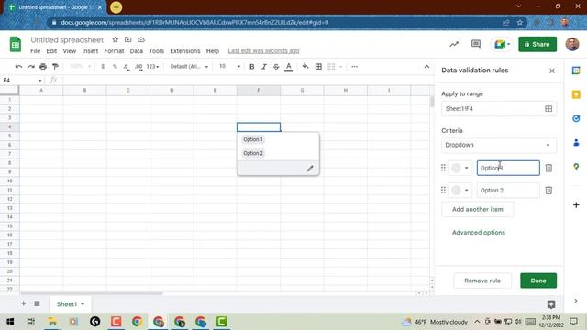Screen dimensions: 587x330
Task: Open the Criteria Dropdown selector
Action: 499,145
